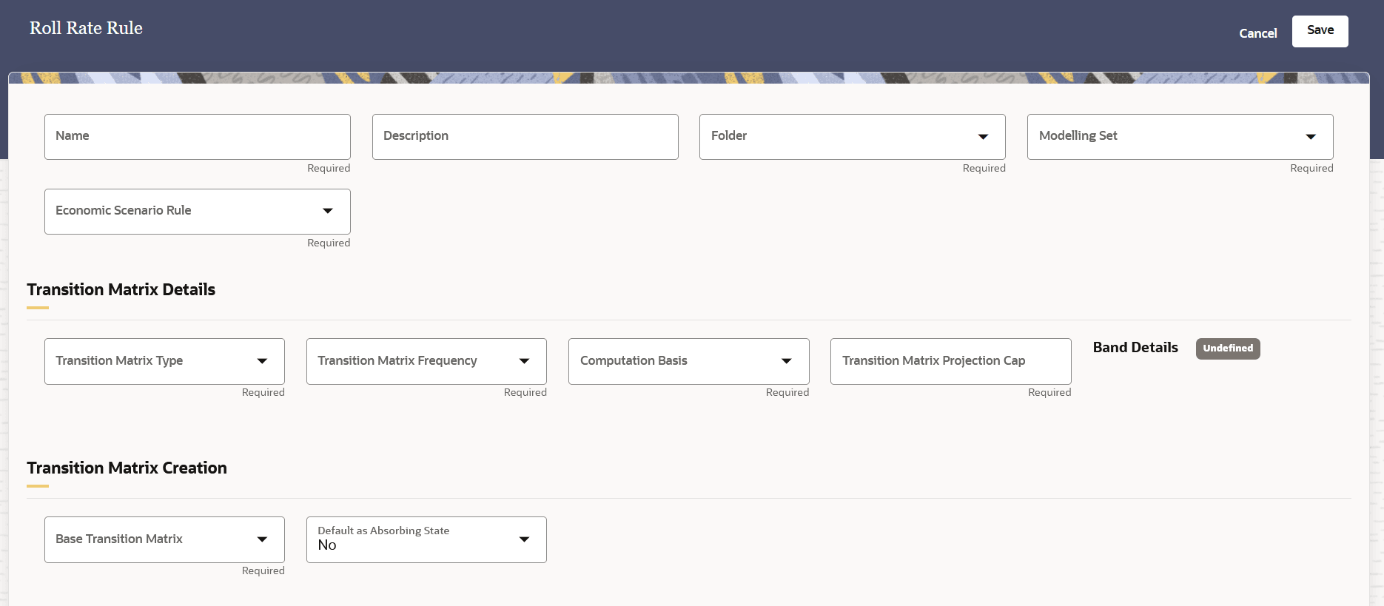Open the Transition Matrix Type dropdown

click(x=164, y=361)
